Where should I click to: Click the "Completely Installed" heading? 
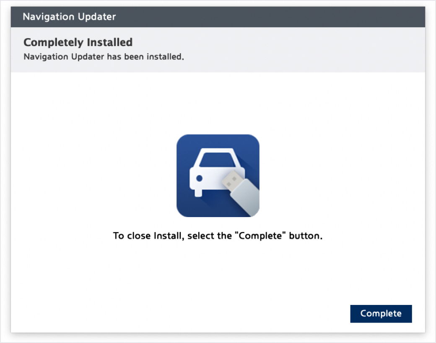[x=78, y=42]
